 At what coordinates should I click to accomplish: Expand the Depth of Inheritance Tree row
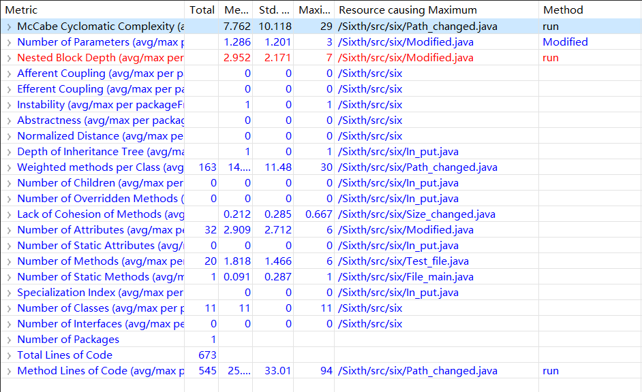9,152
